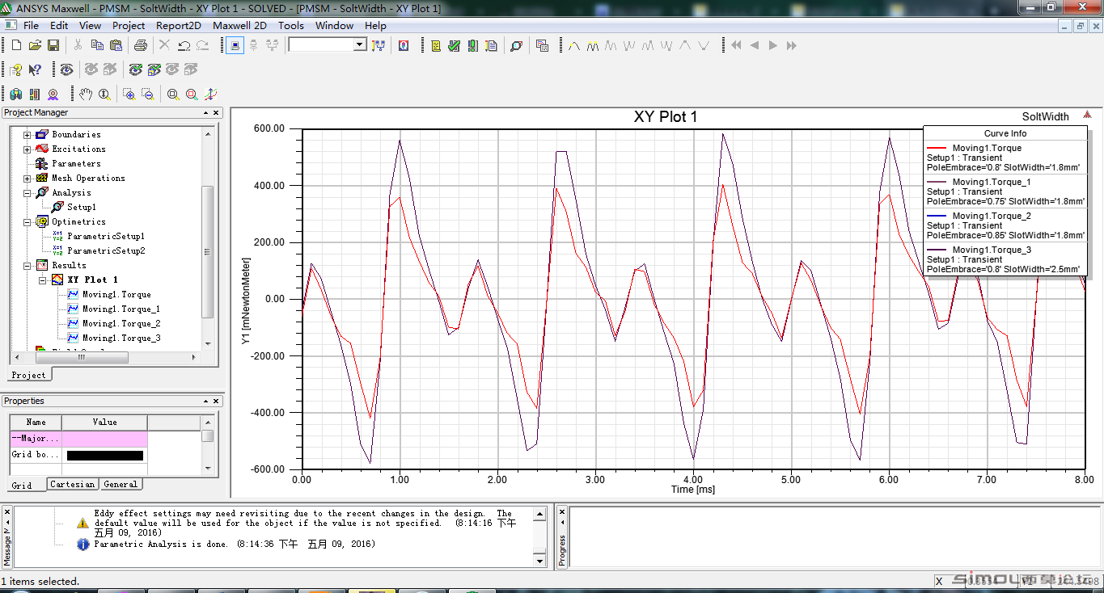Click the Print icon
This screenshot has height=593, width=1104.
[141, 45]
